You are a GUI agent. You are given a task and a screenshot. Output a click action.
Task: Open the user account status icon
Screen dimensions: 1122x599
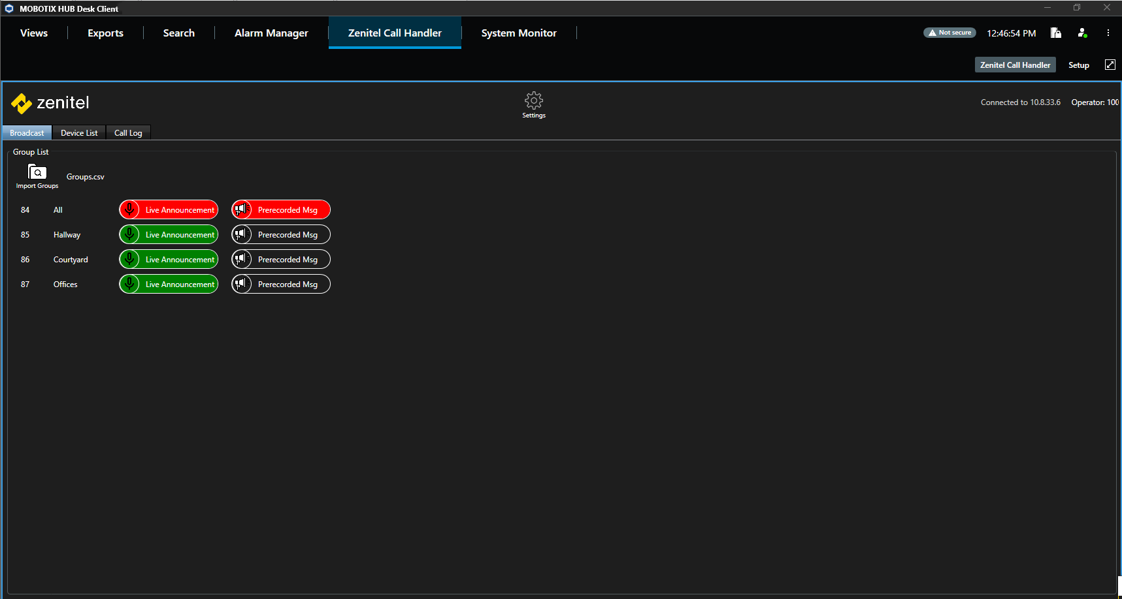[x=1082, y=33]
